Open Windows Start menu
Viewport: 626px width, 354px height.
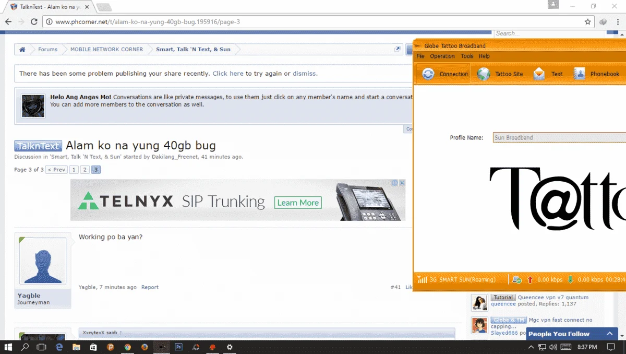tap(8, 347)
